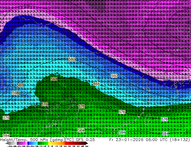Click the 576 contour label with pale blue background
Screen dimensions: 191x147
tap(164, 119)
